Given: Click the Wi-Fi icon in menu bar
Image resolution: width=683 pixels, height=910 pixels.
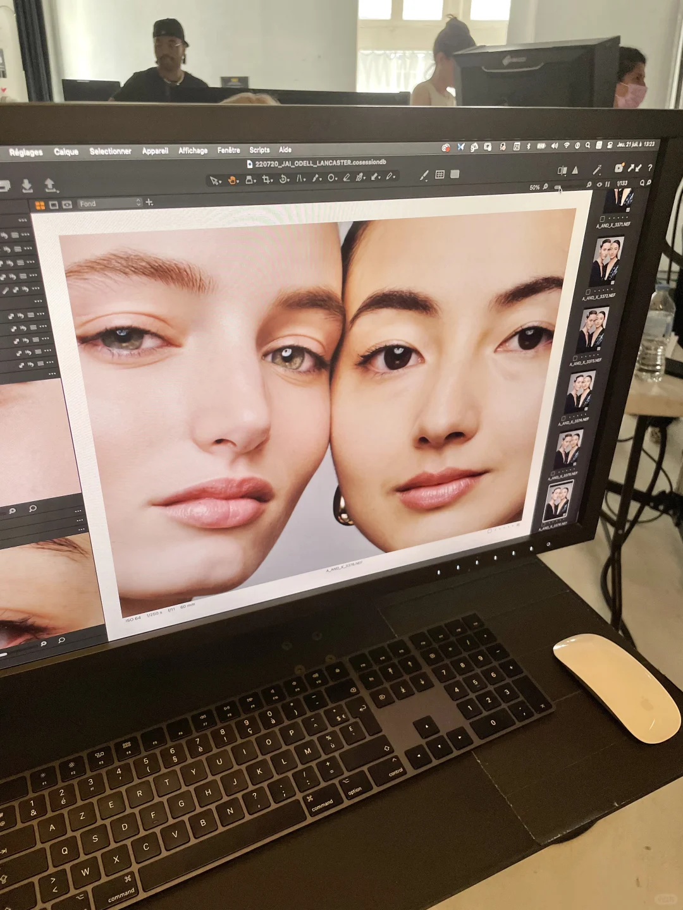Looking at the screenshot, I should click(566, 145).
